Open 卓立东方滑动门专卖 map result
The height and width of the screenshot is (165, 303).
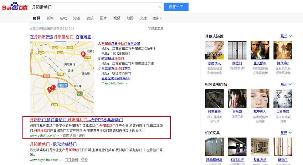click(x=116, y=68)
